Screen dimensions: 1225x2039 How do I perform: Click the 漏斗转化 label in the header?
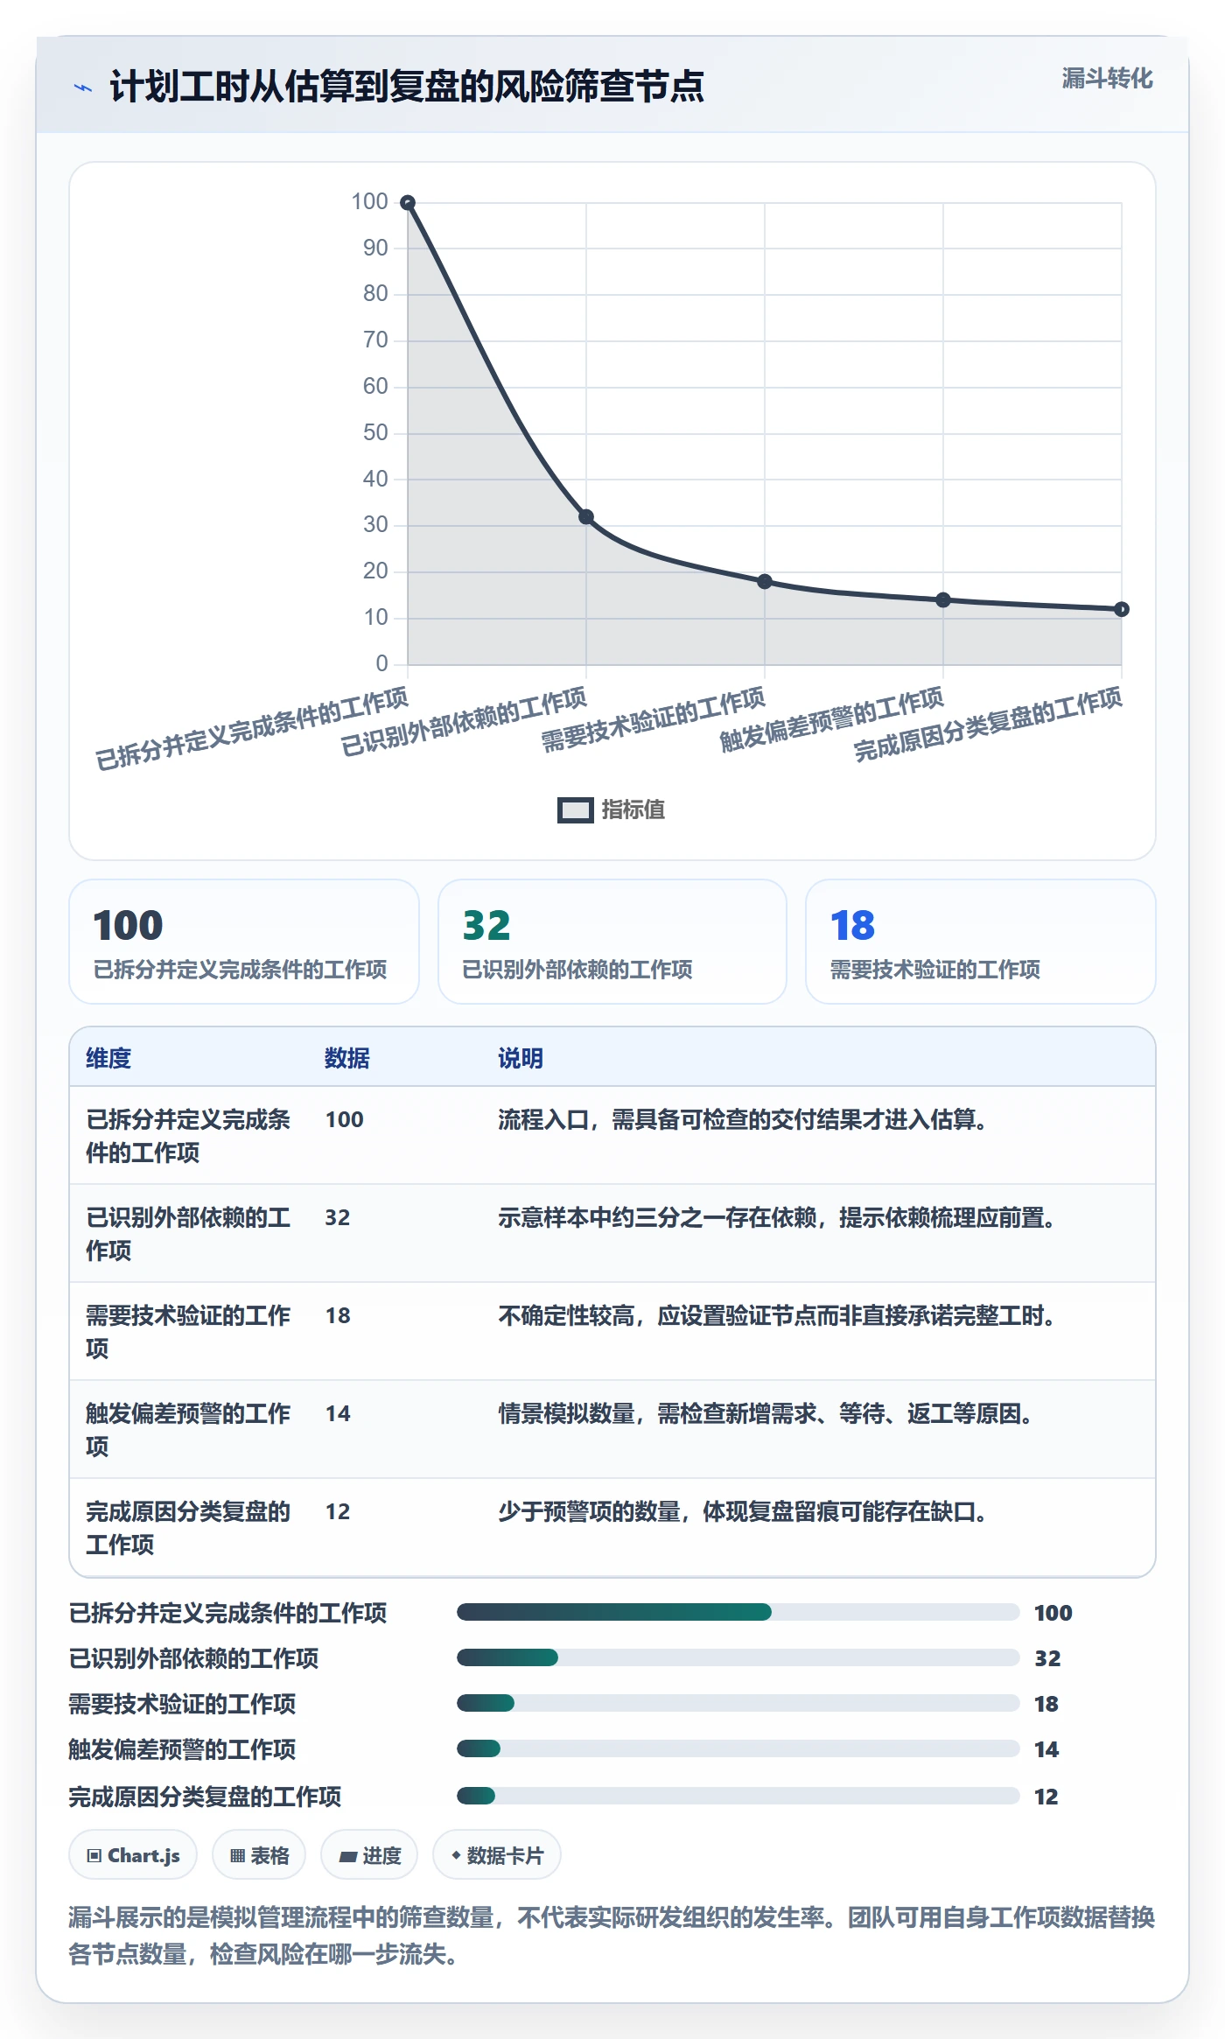coord(1107,79)
